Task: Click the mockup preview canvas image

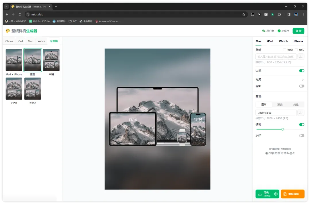Action: (157, 119)
